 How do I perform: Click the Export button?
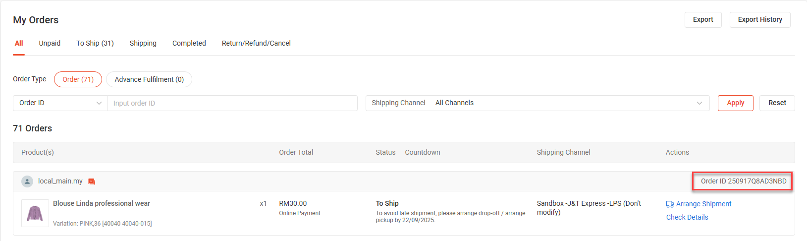(703, 20)
